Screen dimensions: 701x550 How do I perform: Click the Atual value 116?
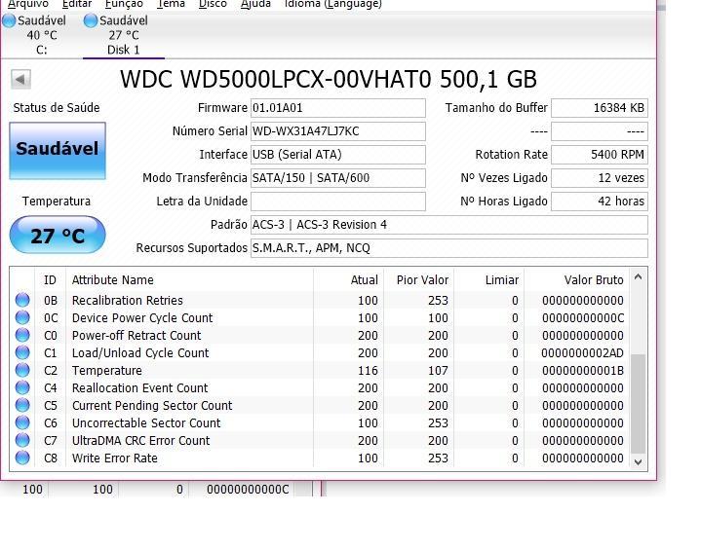(368, 371)
